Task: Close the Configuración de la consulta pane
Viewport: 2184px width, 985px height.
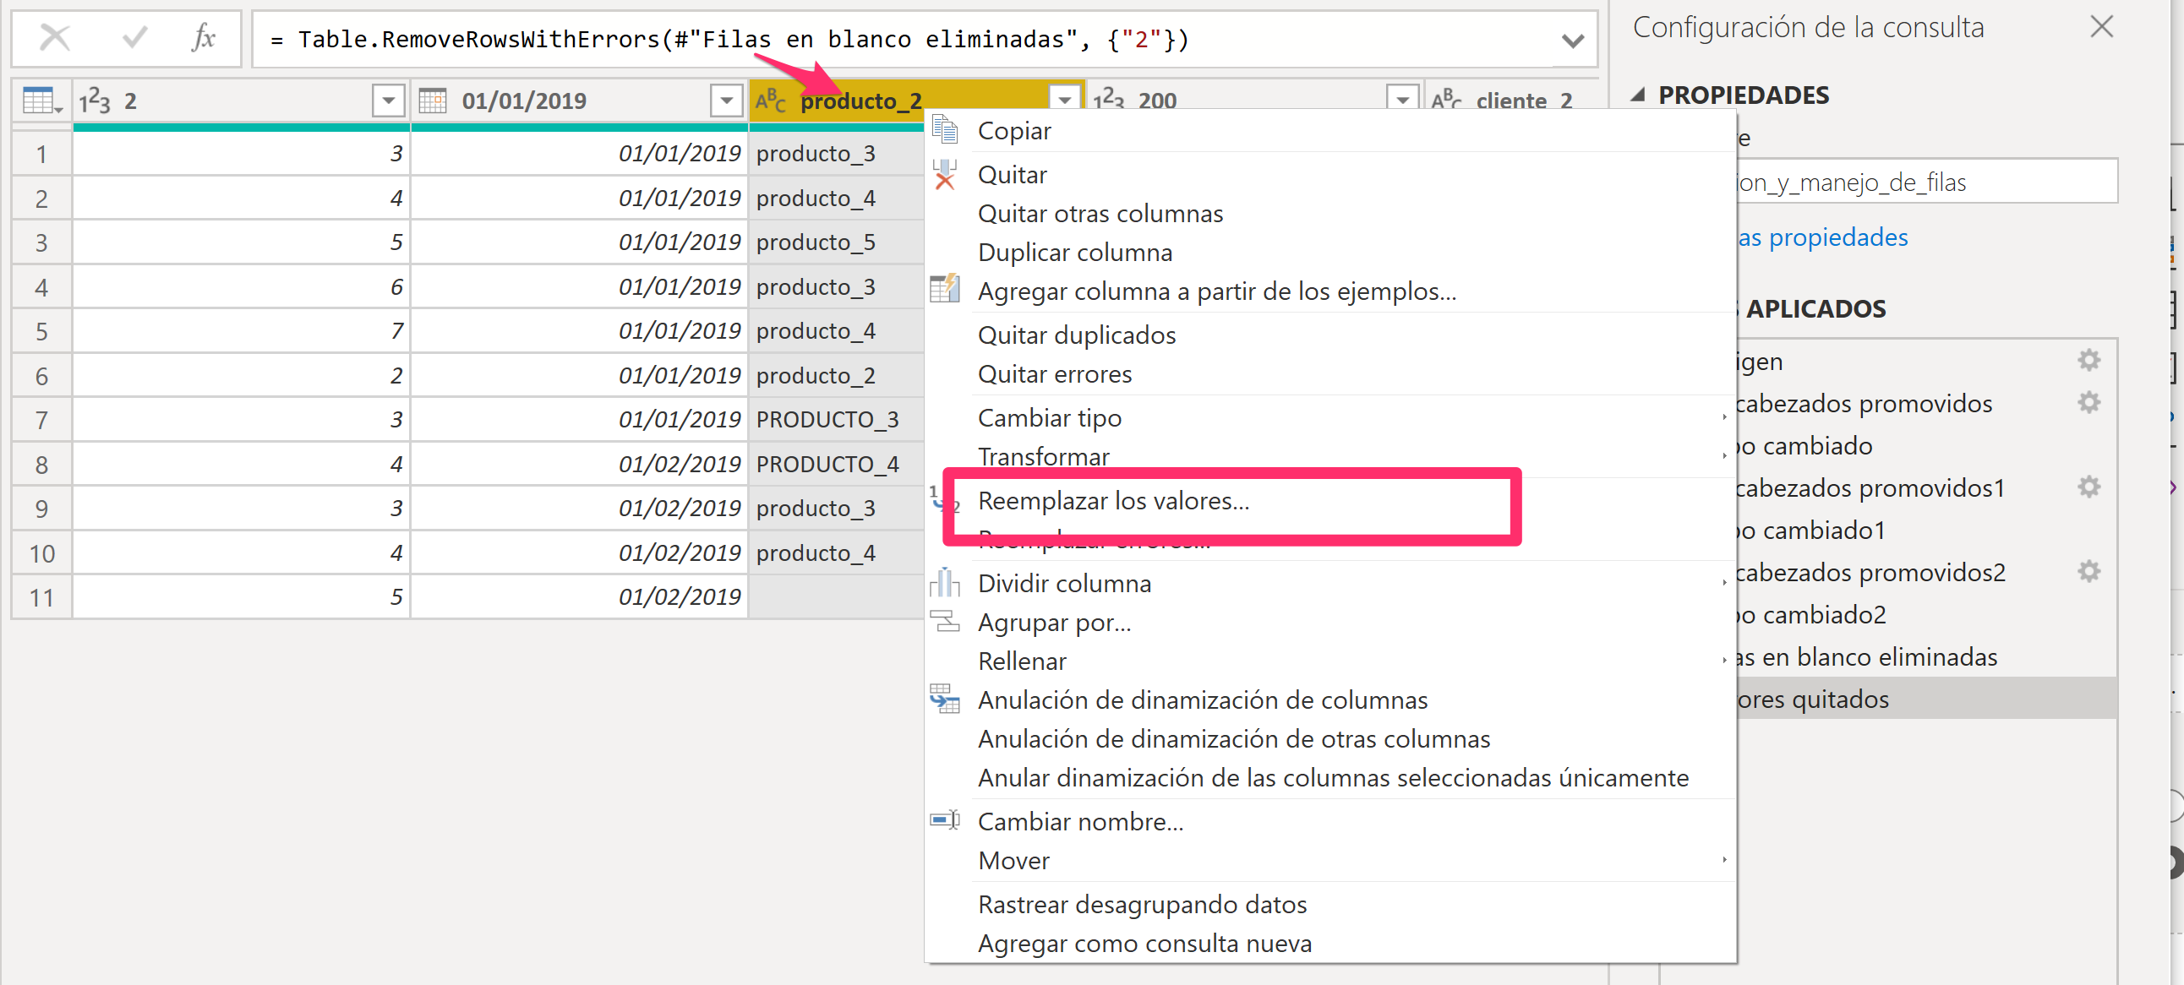Action: pos(2102,27)
